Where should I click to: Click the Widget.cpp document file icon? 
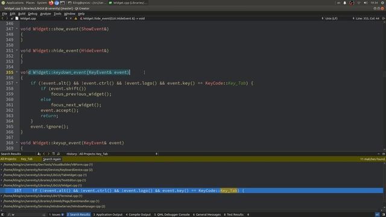point(17,19)
